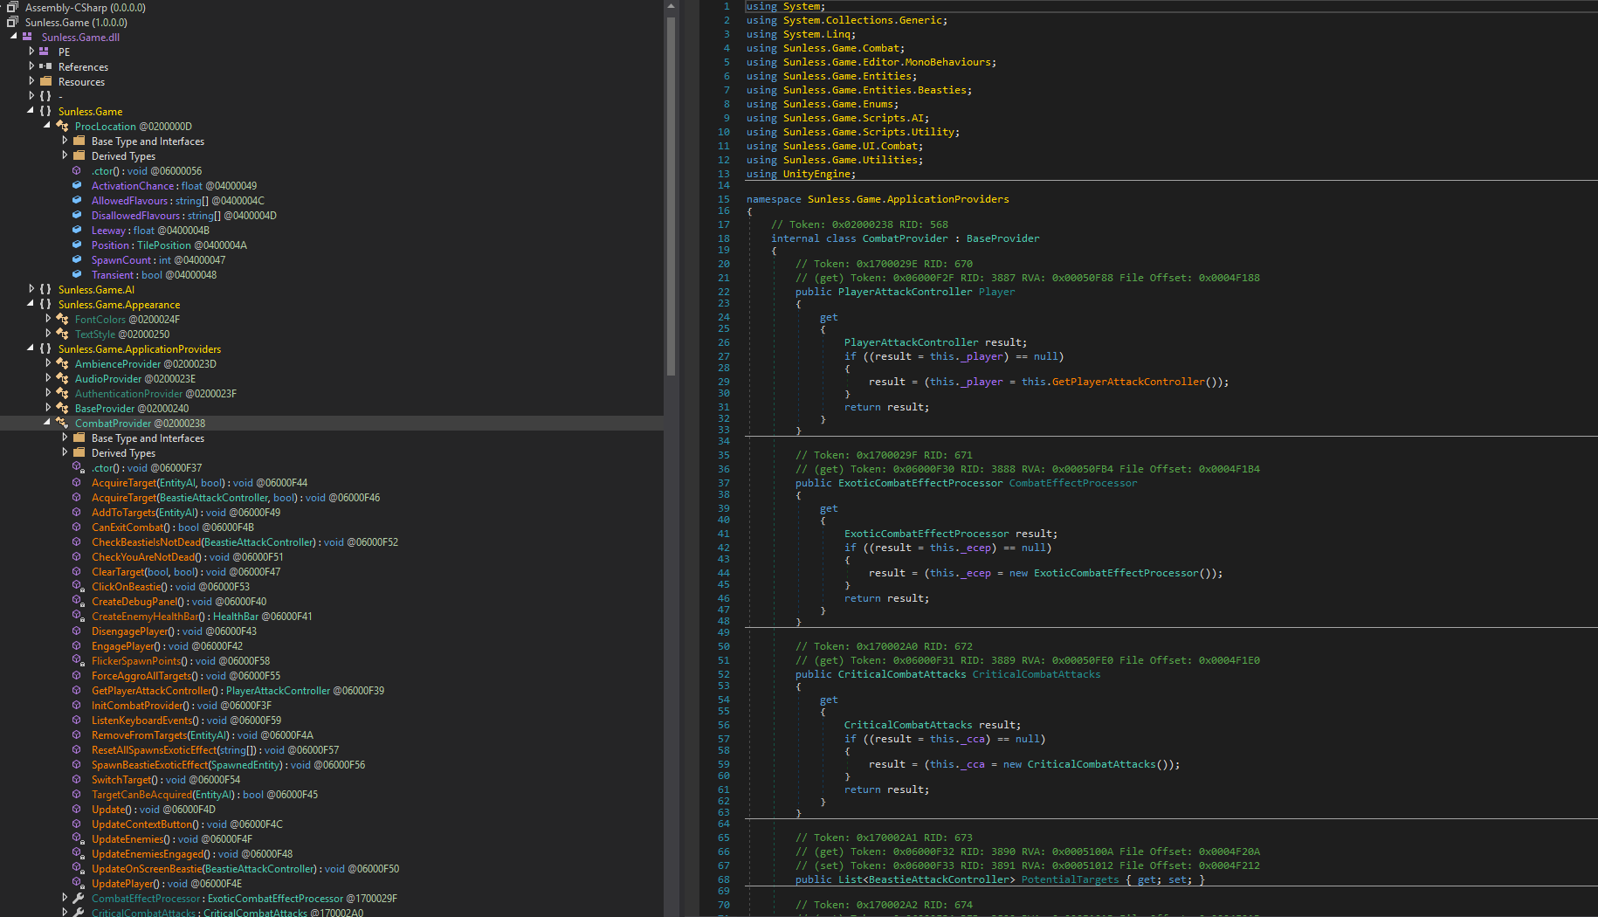Image resolution: width=1598 pixels, height=917 pixels.
Task: Click the scroll up arrow of tree panel
Action: tap(671, 6)
